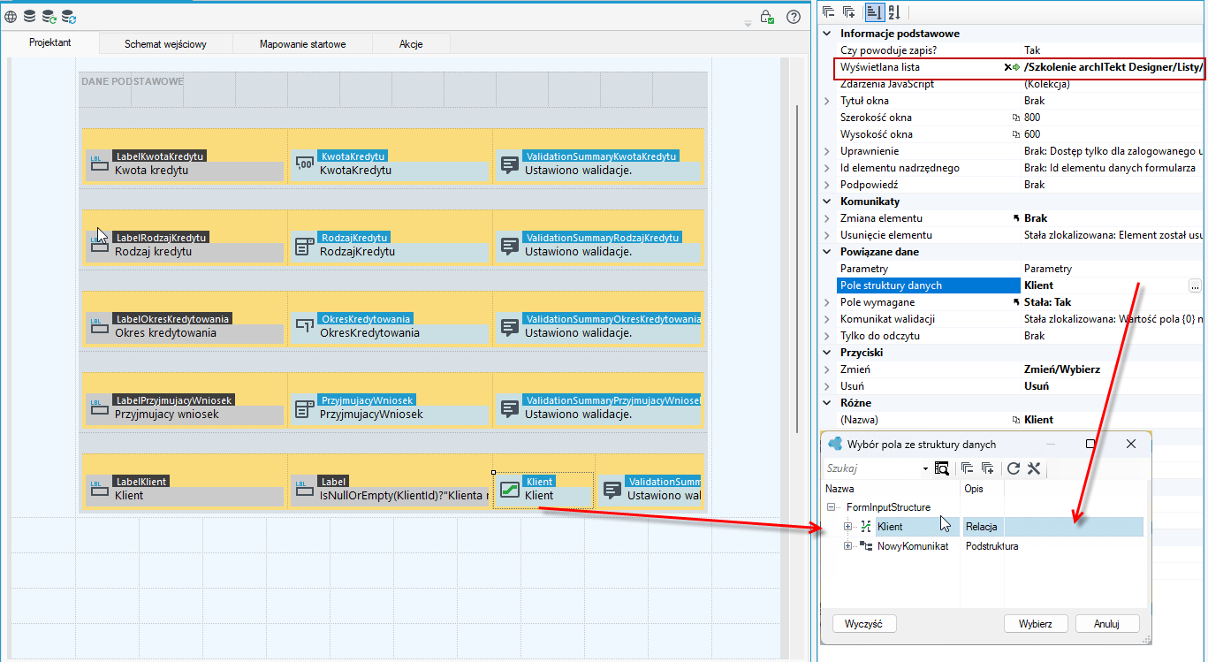Refresh the data structure tree in dialog
1208x662 pixels.
pyautogui.click(x=1014, y=468)
